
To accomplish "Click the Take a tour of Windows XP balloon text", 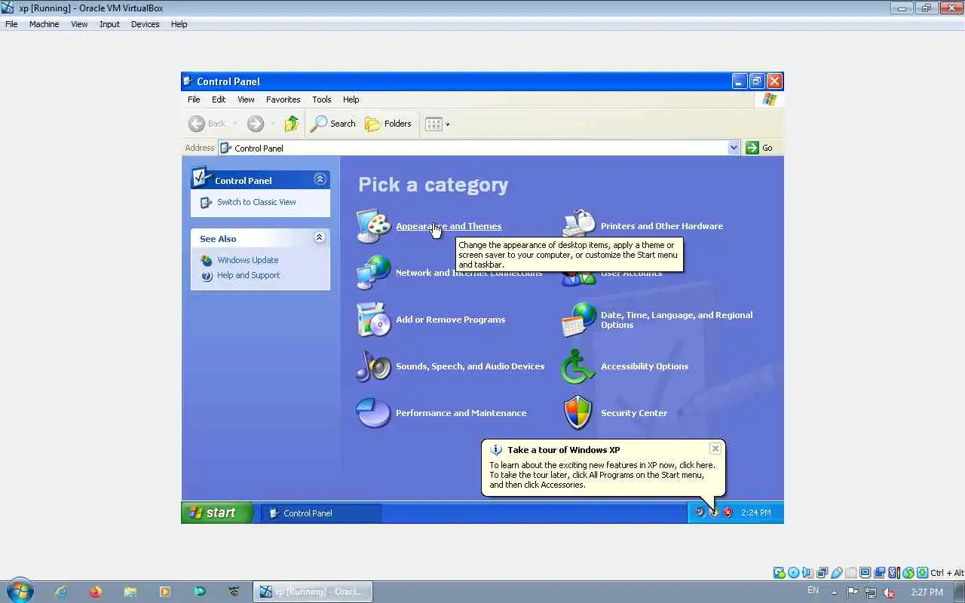I will coord(602,475).
